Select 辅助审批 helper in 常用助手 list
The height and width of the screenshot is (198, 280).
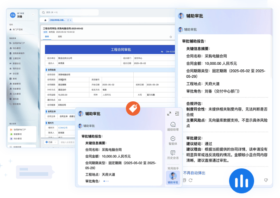(173, 178)
